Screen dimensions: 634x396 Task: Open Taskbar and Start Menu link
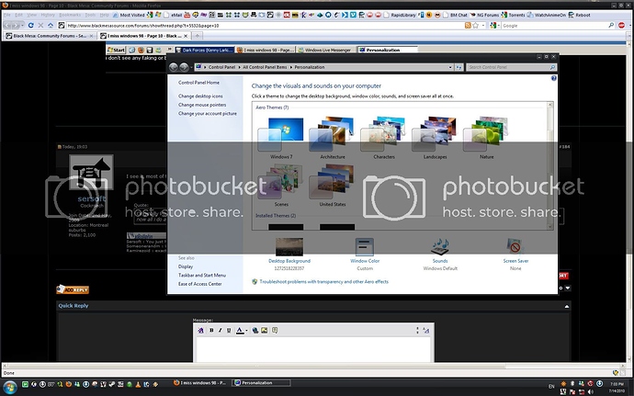[202, 275]
